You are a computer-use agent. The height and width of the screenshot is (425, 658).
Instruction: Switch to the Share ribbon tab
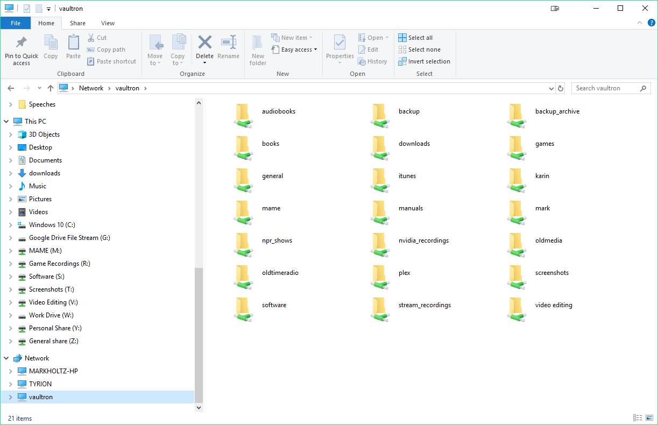pos(77,23)
